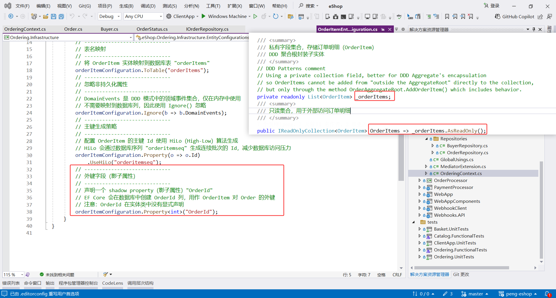Screen dimensions: 556x298
Task: Open the 文件(F) menu
Action: coord(23,6)
